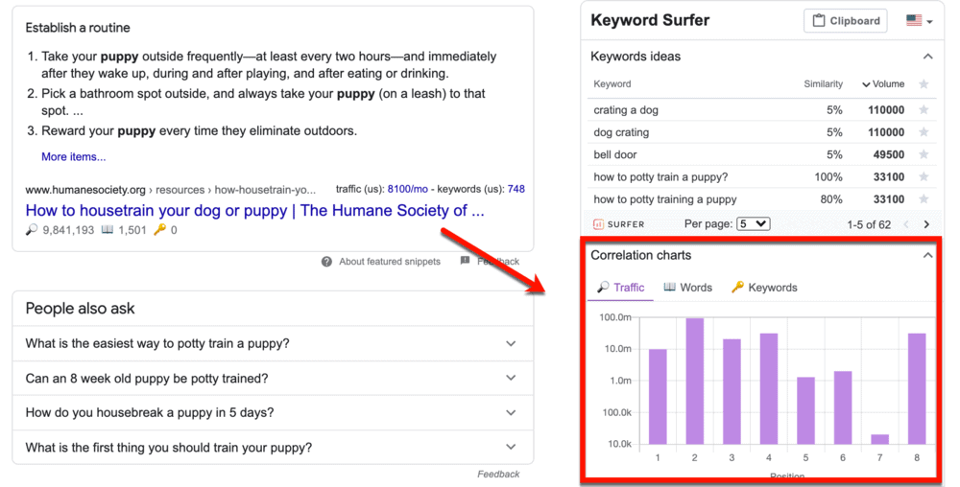Click the traffic bar for position 2
The height and width of the screenshot is (487, 960).
(x=695, y=381)
